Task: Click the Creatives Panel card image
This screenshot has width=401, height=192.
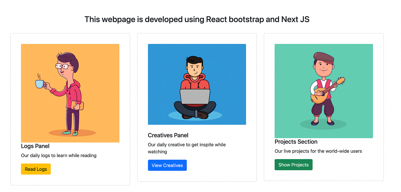Action: (197, 84)
